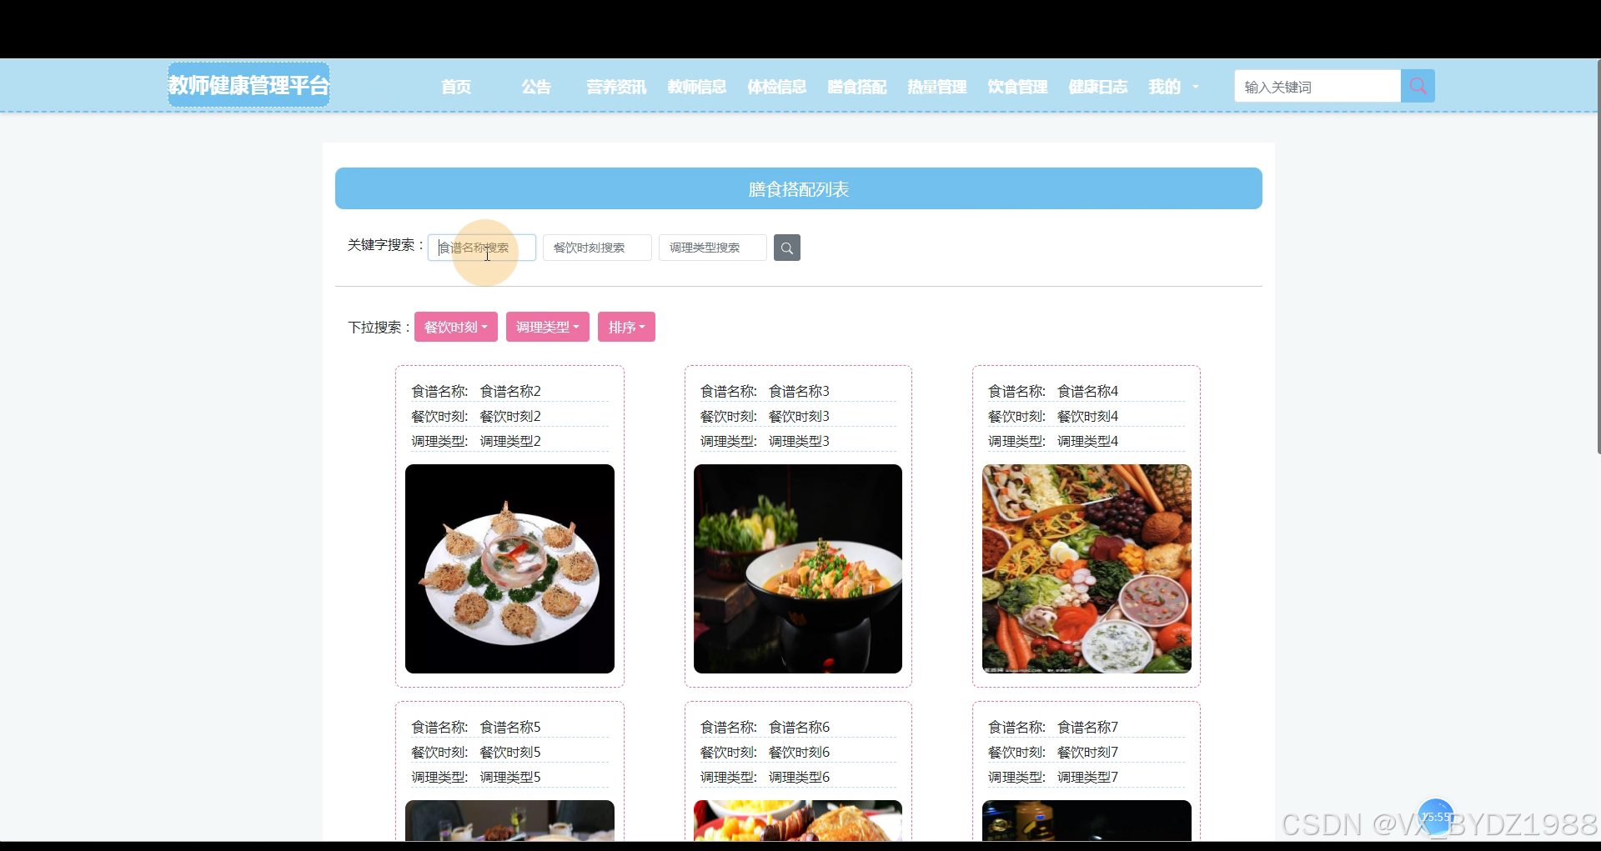1601x851 pixels.
Task: Open the 食谱名称3 dish image
Action: pyautogui.click(x=798, y=568)
